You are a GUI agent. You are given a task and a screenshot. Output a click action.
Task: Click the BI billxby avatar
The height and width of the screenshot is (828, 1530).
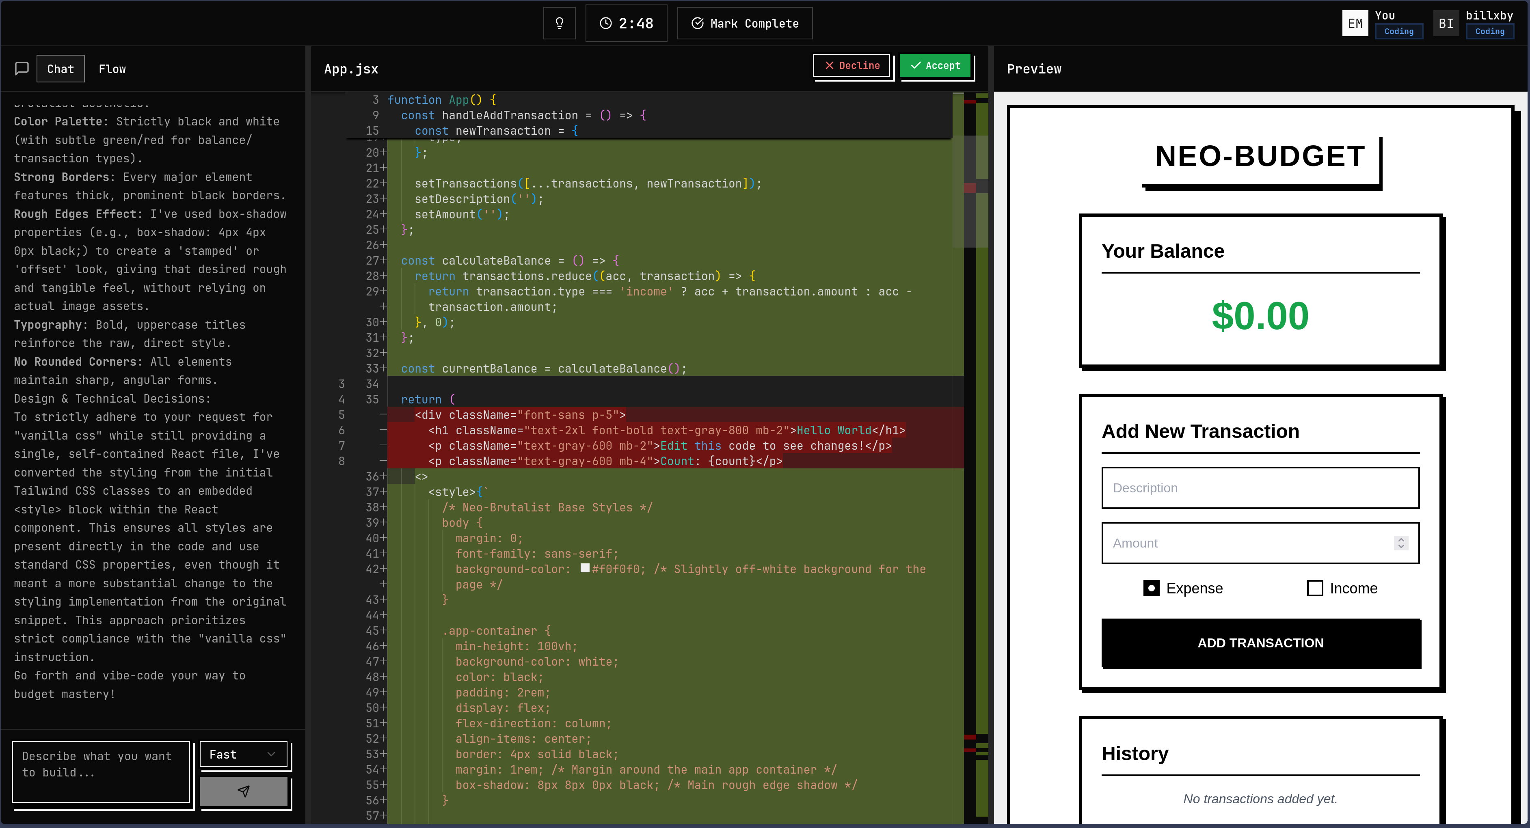tap(1446, 23)
